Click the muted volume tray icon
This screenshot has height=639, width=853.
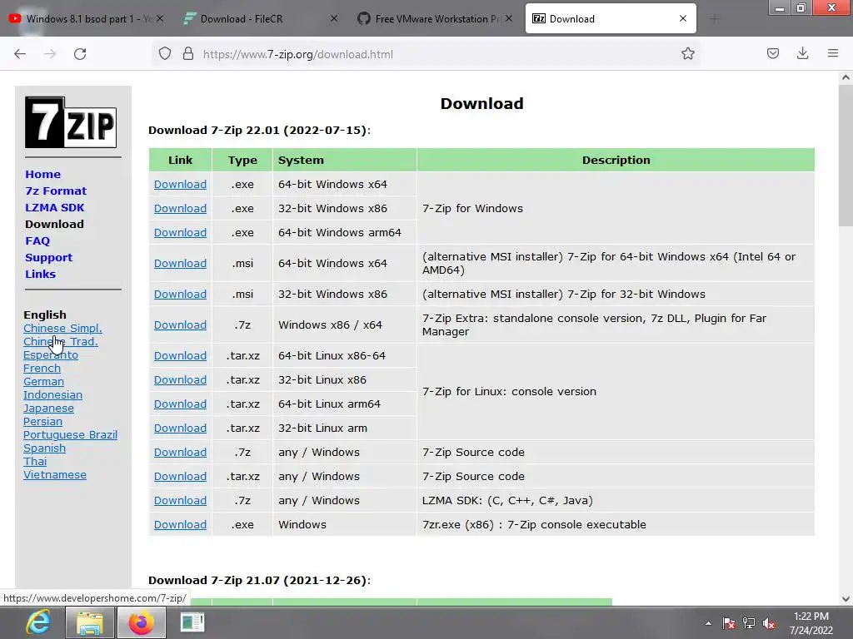(769, 623)
